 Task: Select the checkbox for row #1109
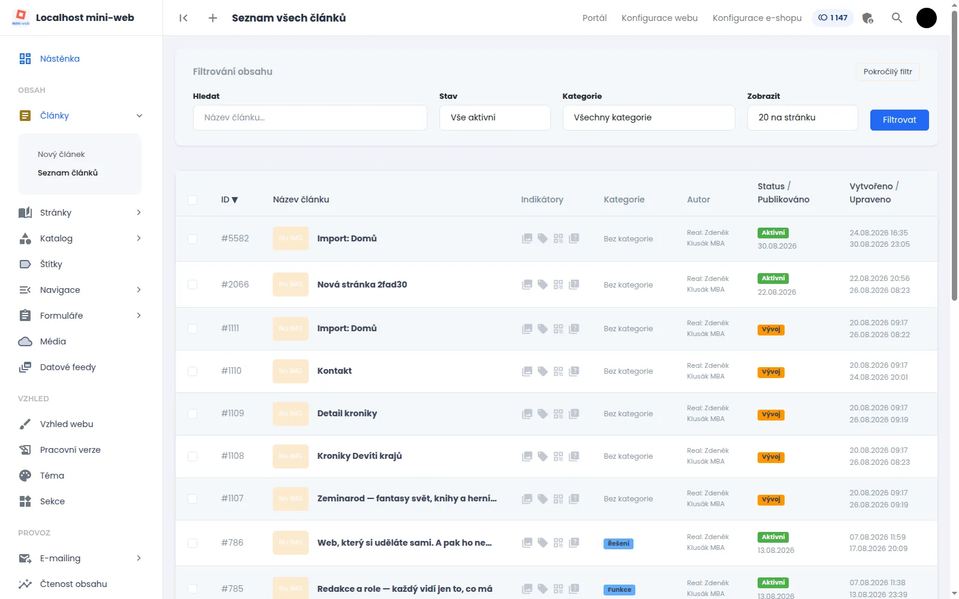(x=192, y=414)
